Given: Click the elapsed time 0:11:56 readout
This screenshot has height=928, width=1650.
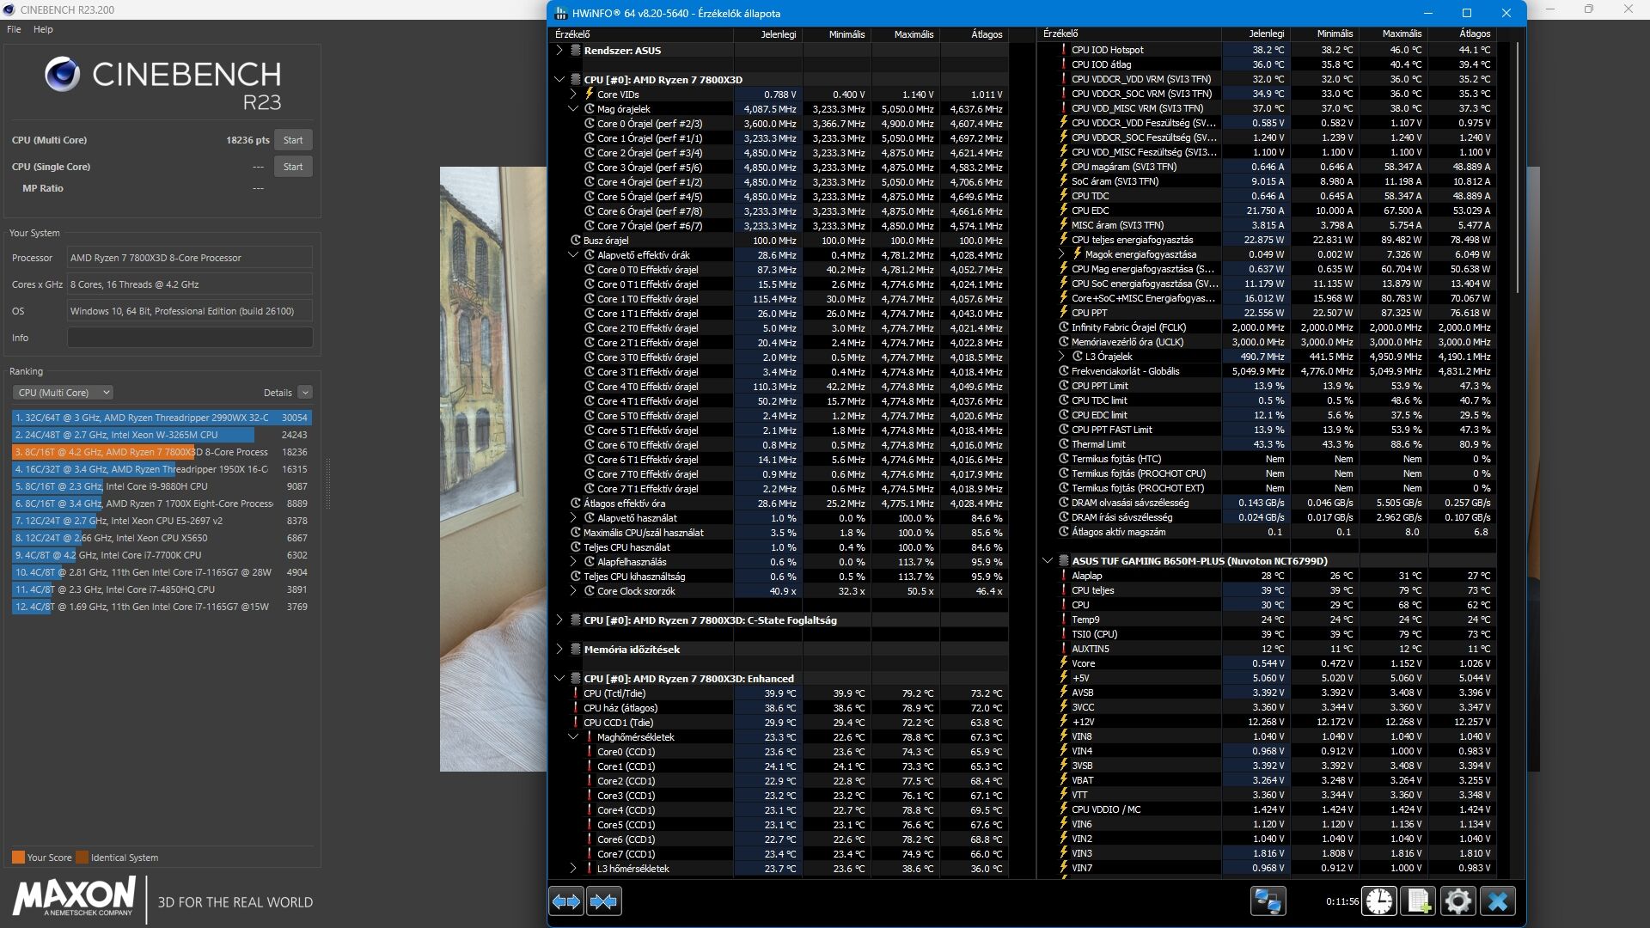Looking at the screenshot, I should (1341, 901).
